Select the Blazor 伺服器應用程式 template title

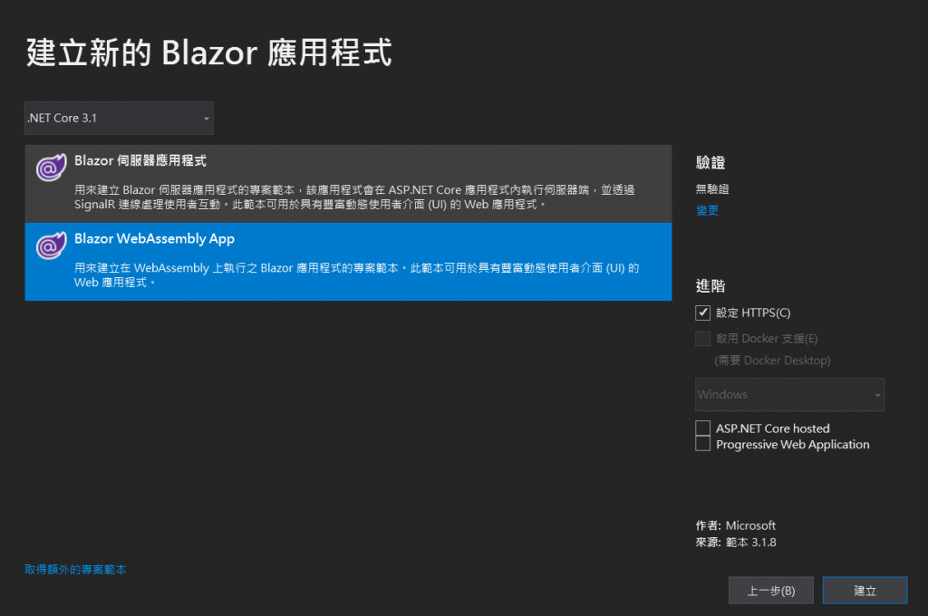(140, 160)
